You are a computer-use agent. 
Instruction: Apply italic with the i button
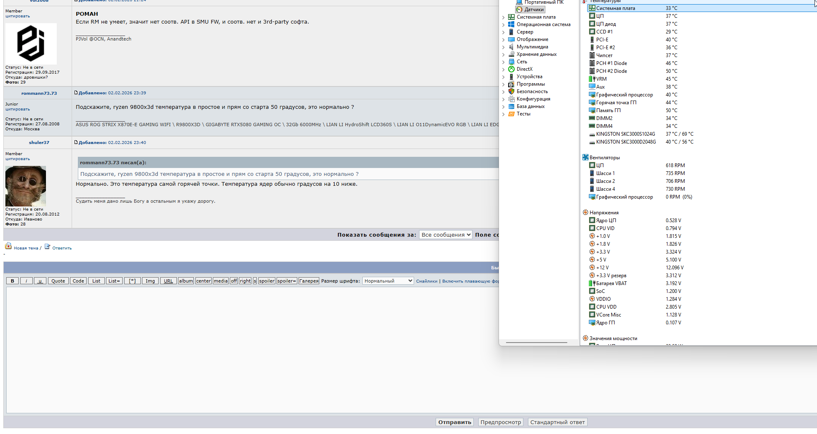[26, 281]
